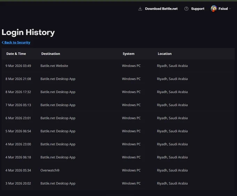
Task: Click Windows PC in the 5 Mar 06:54 row
Action: [131, 131]
